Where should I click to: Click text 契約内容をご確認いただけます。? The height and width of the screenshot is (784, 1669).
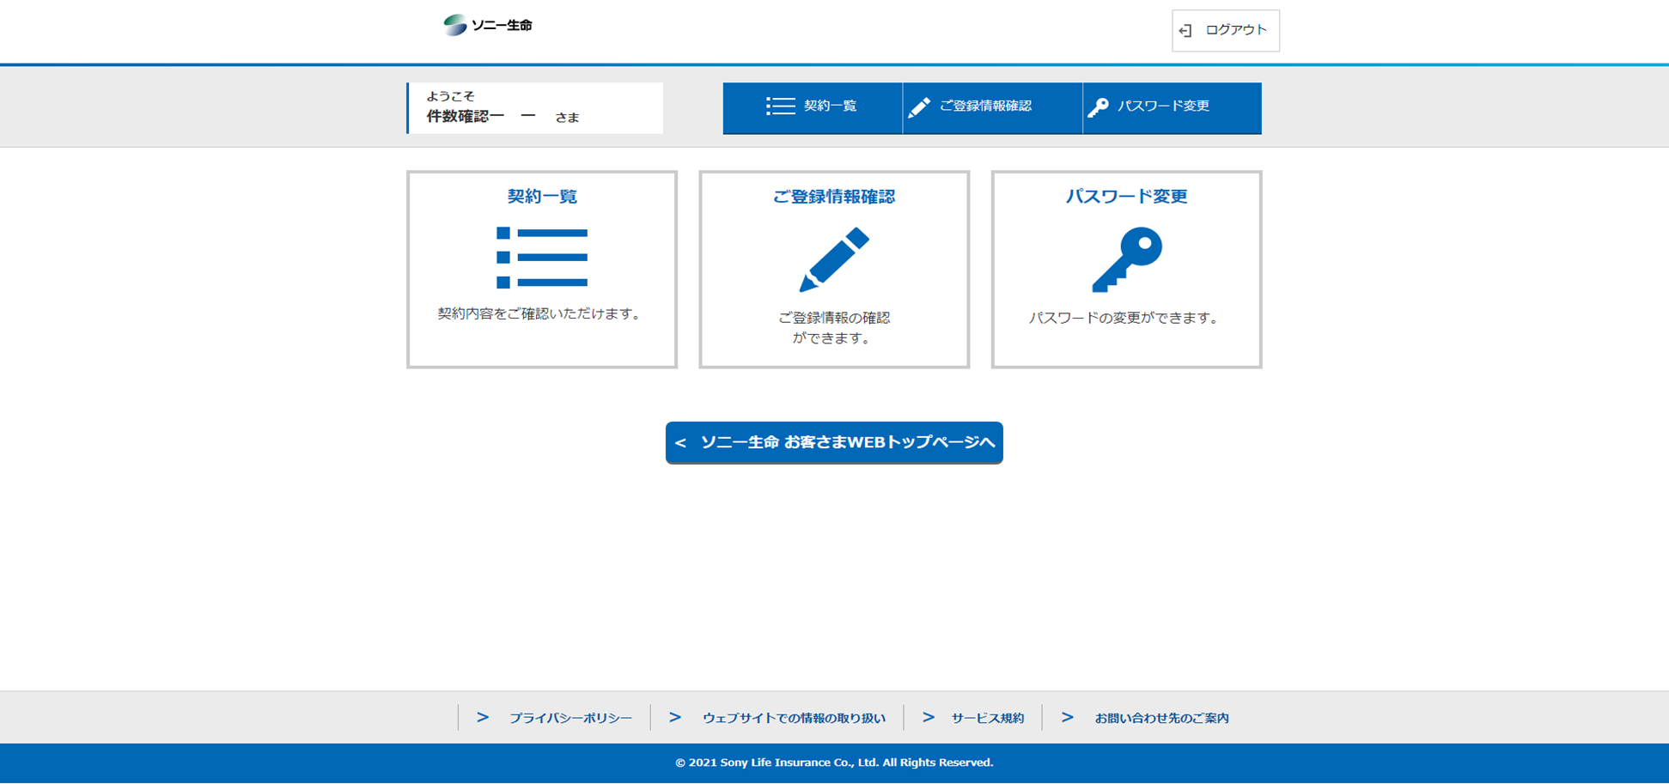[x=541, y=313]
